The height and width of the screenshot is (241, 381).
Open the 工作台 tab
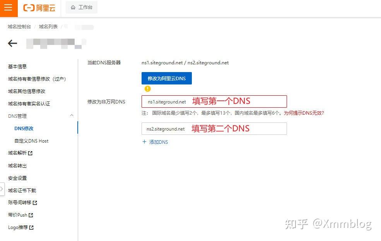tap(81, 7)
